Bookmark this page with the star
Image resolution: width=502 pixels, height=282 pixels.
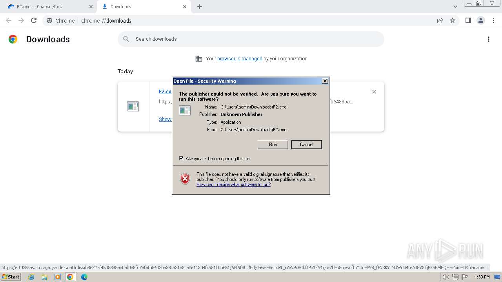[x=453, y=20]
